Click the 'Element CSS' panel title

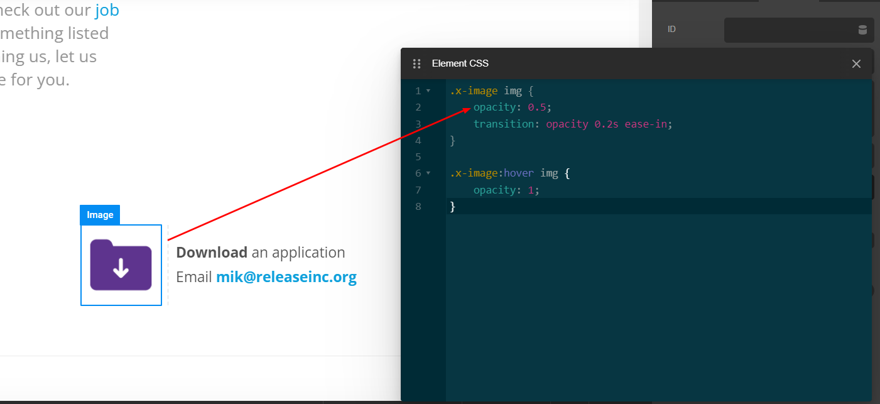point(460,63)
